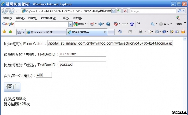The width and height of the screenshot is (188, 115).
Task: Open the Print options dropdown arrow
Action: (x=145, y=32)
